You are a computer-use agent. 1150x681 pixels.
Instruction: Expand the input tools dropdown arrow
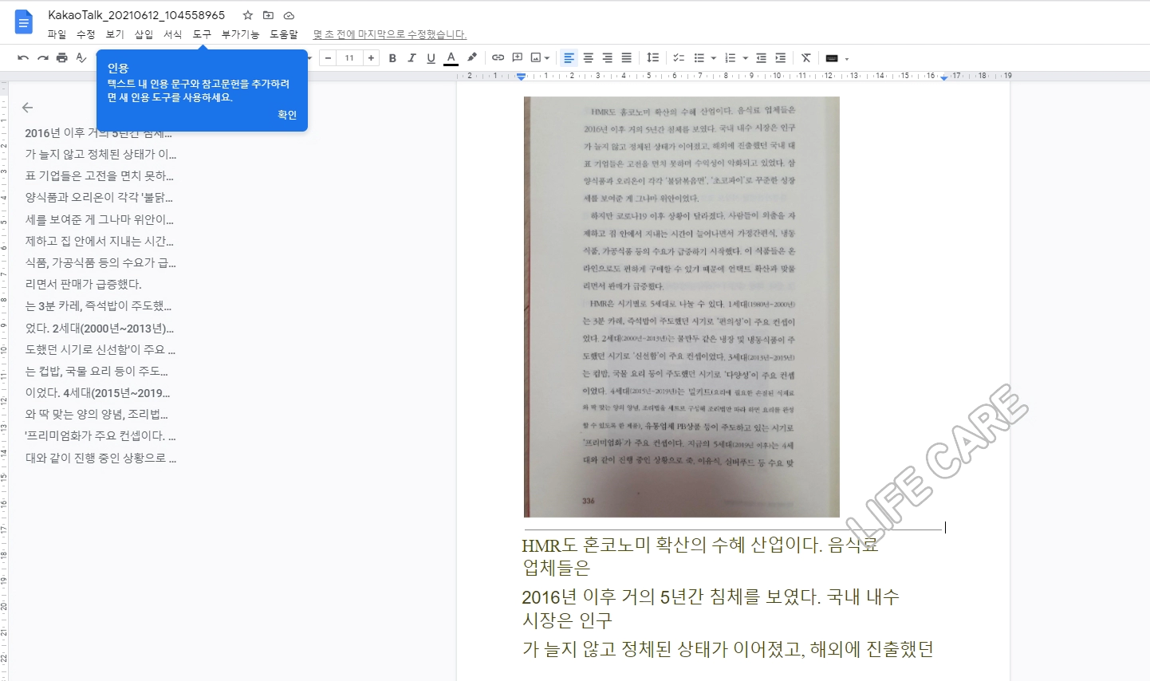(x=847, y=58)
